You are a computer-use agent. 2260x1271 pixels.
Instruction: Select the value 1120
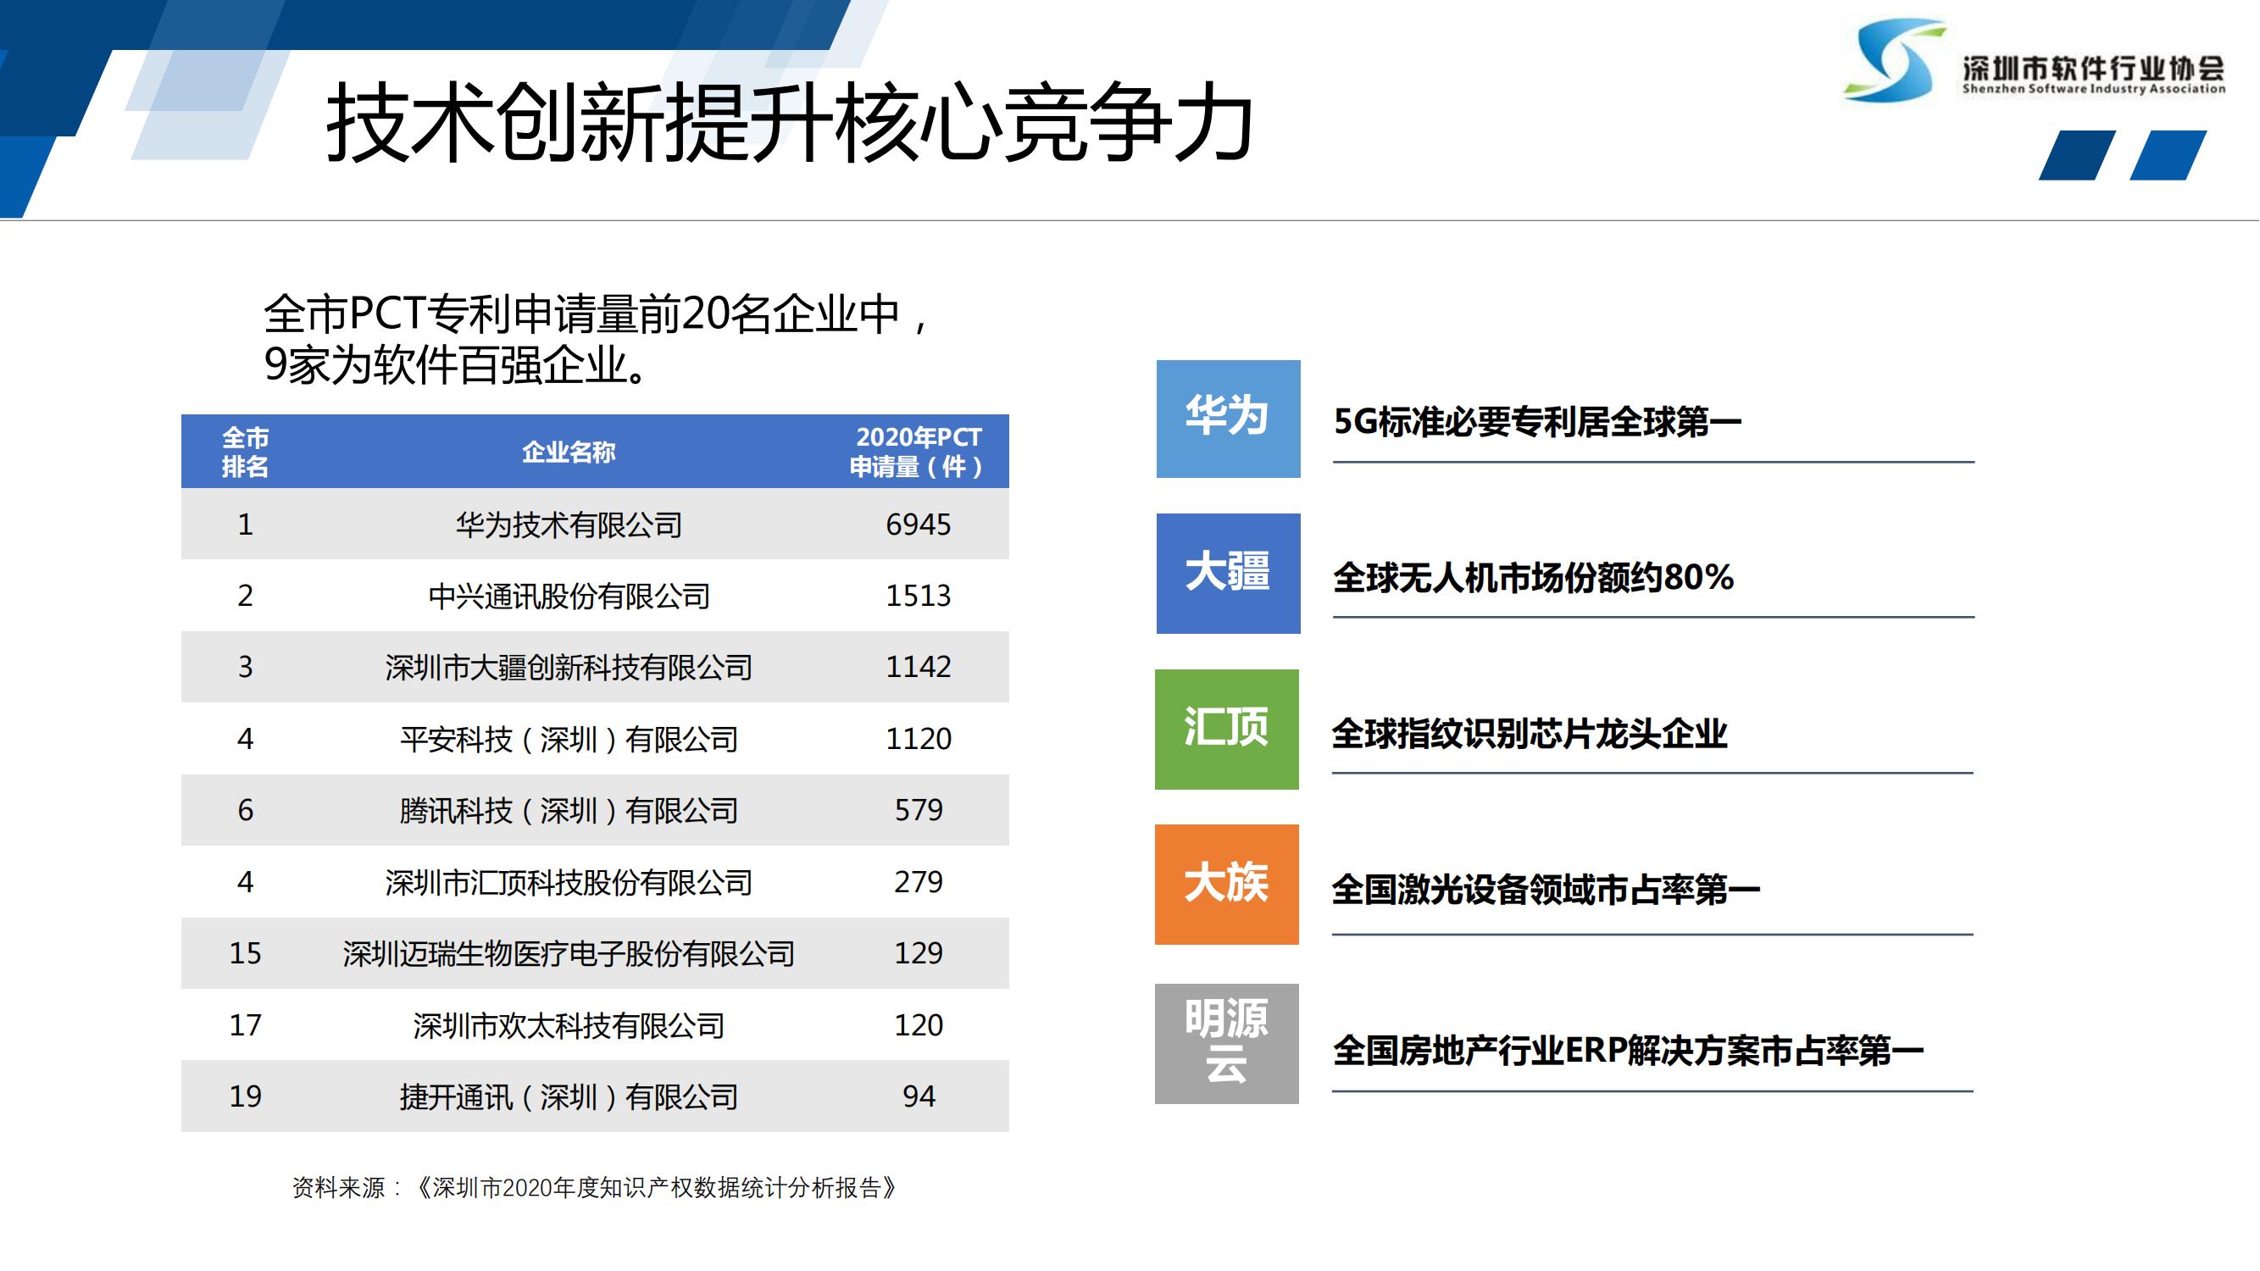click(x=918, y=740)
